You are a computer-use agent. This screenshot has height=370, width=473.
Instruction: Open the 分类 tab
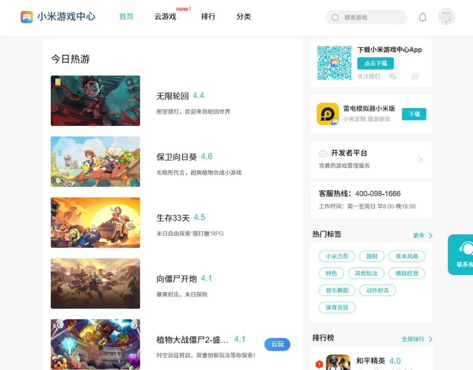[244, 17]
